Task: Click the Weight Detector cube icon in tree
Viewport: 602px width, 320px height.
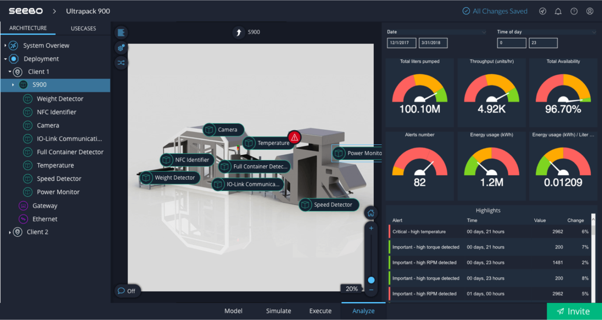Action: [x=28, y=99]
